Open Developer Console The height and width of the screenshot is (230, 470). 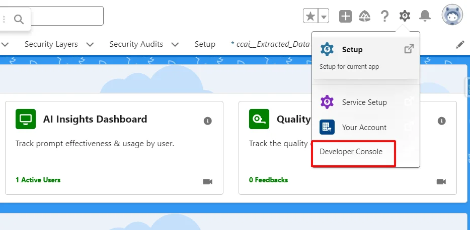351,152
